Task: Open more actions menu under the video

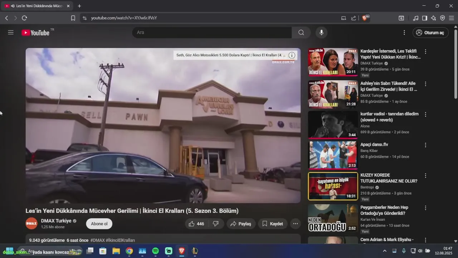Action: [296, 224]
